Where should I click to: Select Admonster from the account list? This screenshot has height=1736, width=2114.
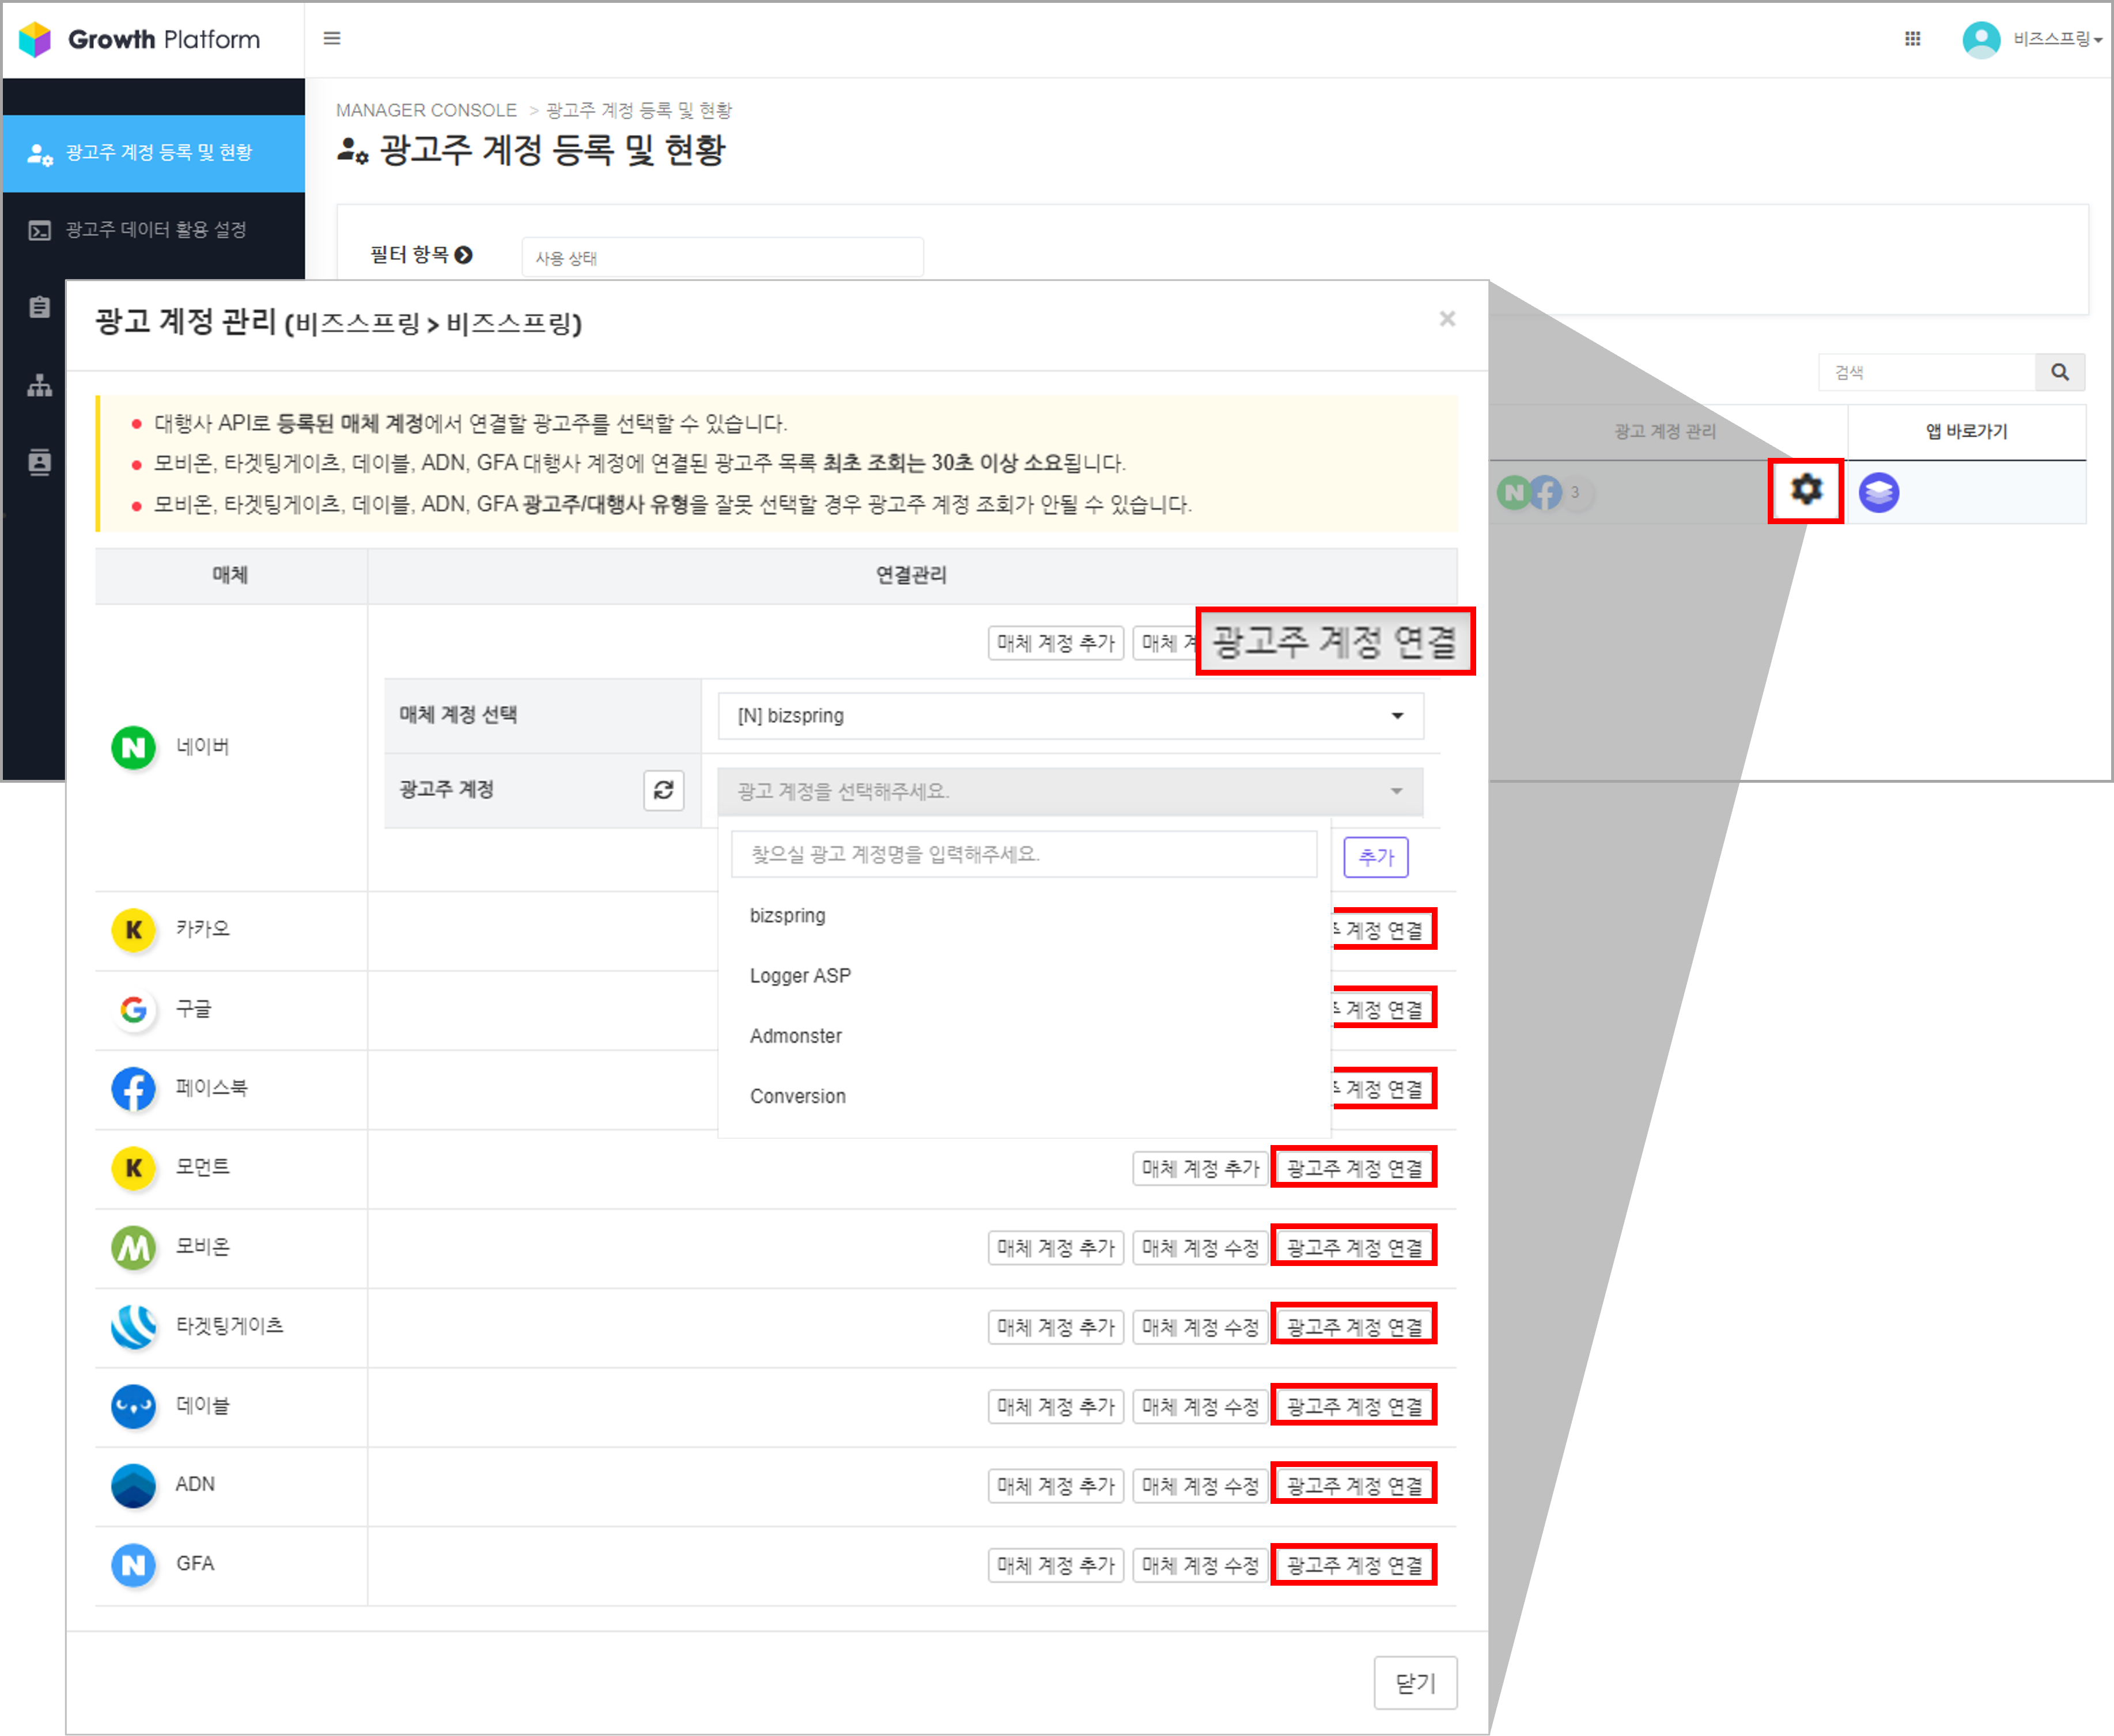pos(795,1036)
